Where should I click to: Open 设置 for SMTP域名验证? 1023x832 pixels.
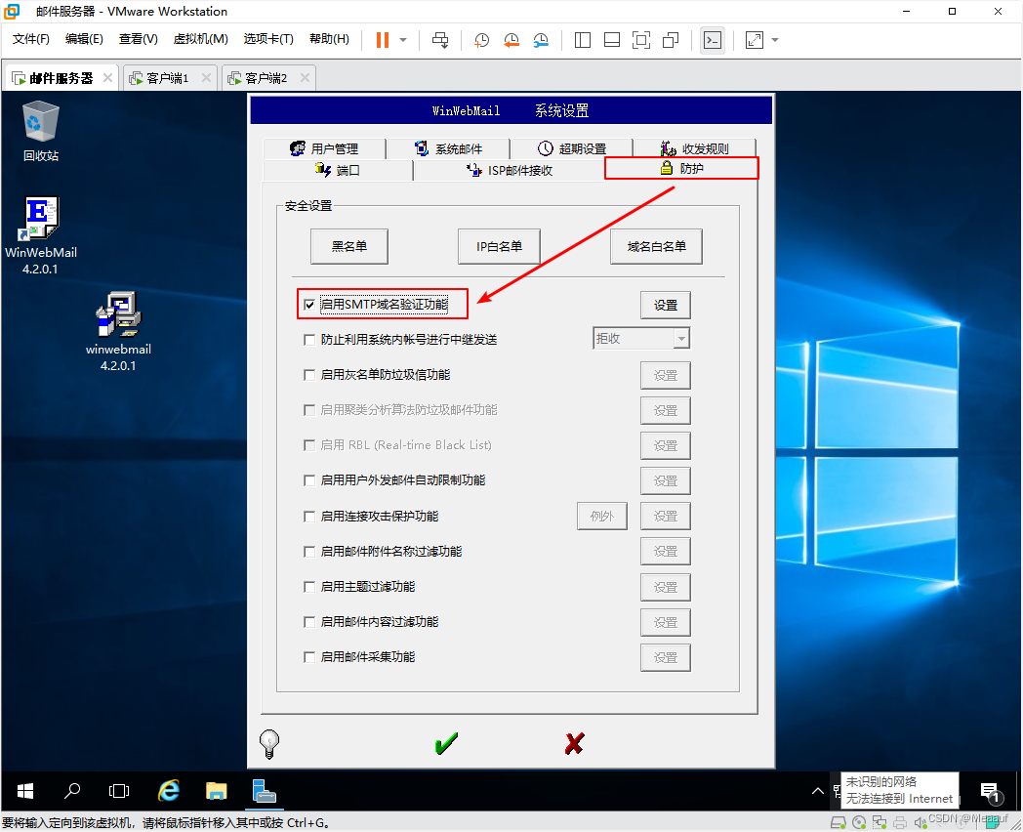click(x=666, y=306)
